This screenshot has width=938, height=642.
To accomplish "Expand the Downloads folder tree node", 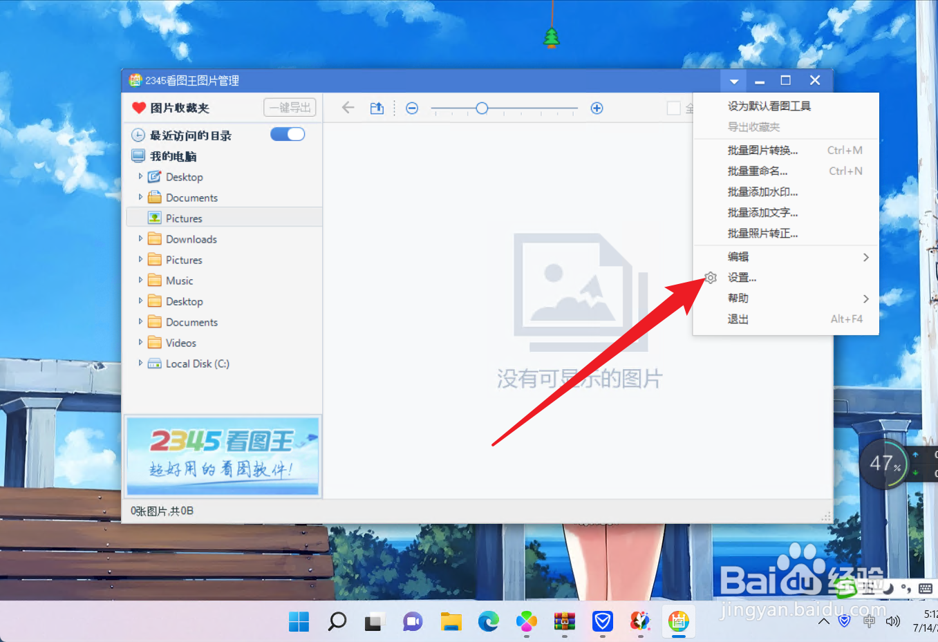I will coord(140,238).
